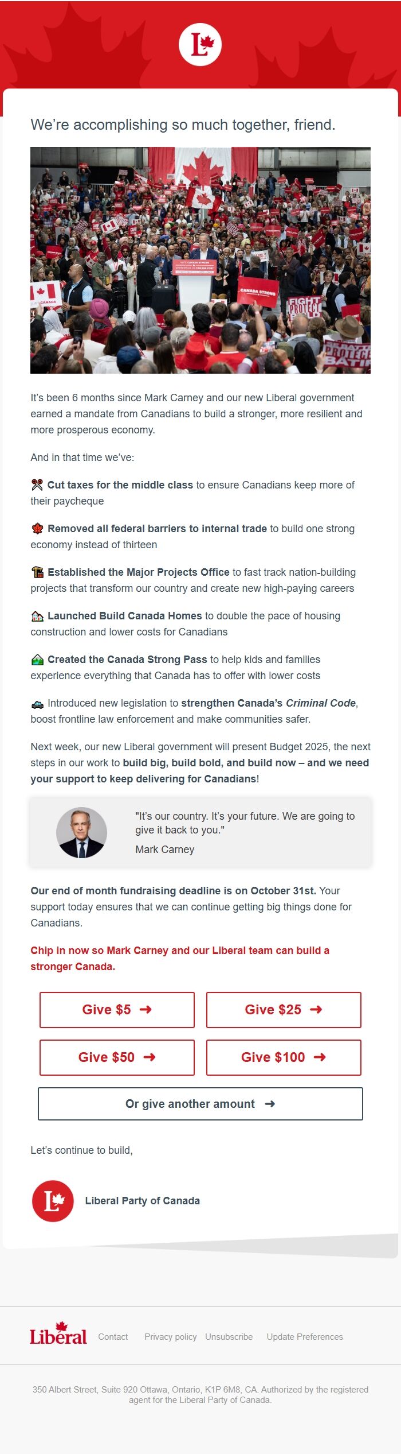Click the Liberal logo at the email top
Image resolution: width=401 pixels, height=1454 pixels.
pyautogui.click(x=200, y=43)
